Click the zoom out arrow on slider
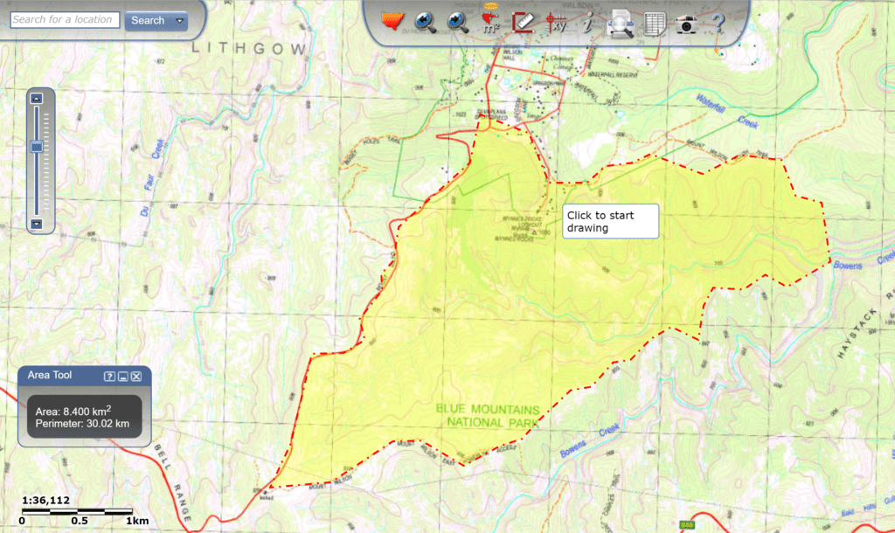The width and height of the screenshot is (895, 533). pos(37,224)
